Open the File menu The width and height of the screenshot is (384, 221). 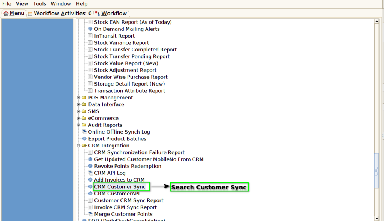point(7,4)
